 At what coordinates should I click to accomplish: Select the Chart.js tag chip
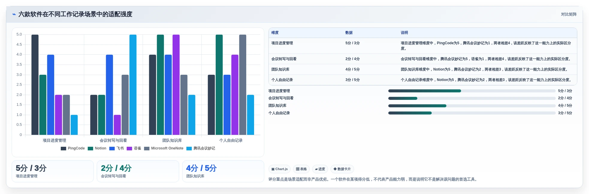click(280, 169)
